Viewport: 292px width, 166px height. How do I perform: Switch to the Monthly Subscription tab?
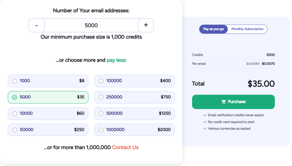[247, 29]
